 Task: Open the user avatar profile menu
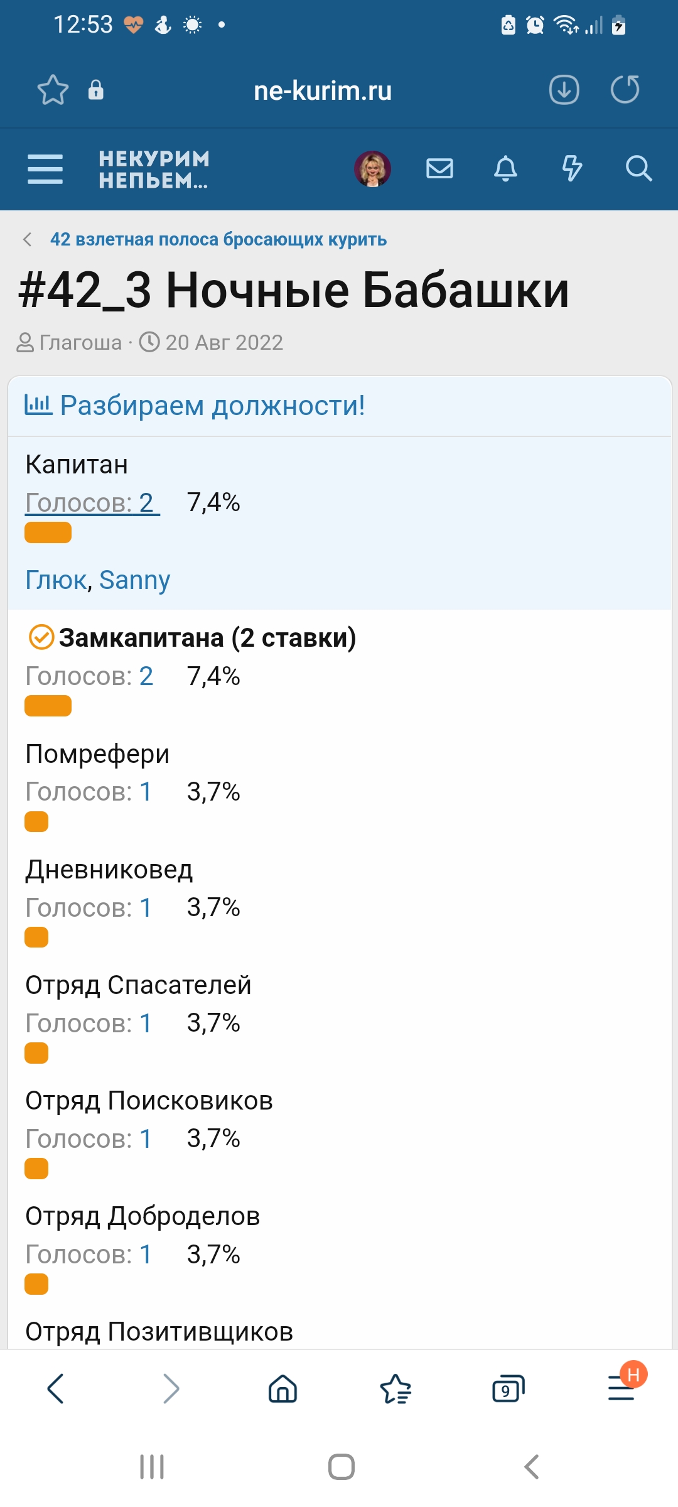[372, 169]
